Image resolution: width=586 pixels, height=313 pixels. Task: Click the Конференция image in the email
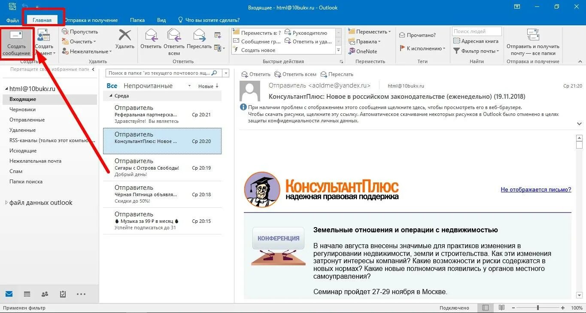[278, 246]
